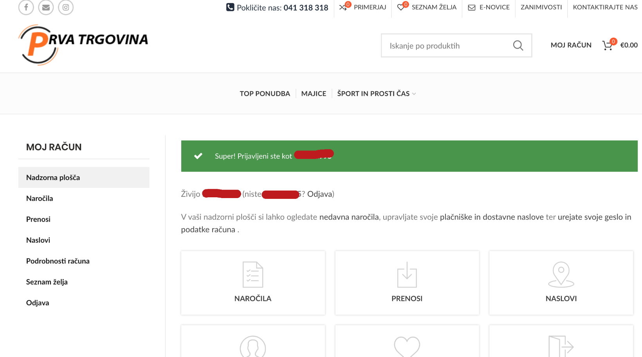Click the search magnifier icon
This screenshot has width=642, height=357.
click(x=518, y=45)
